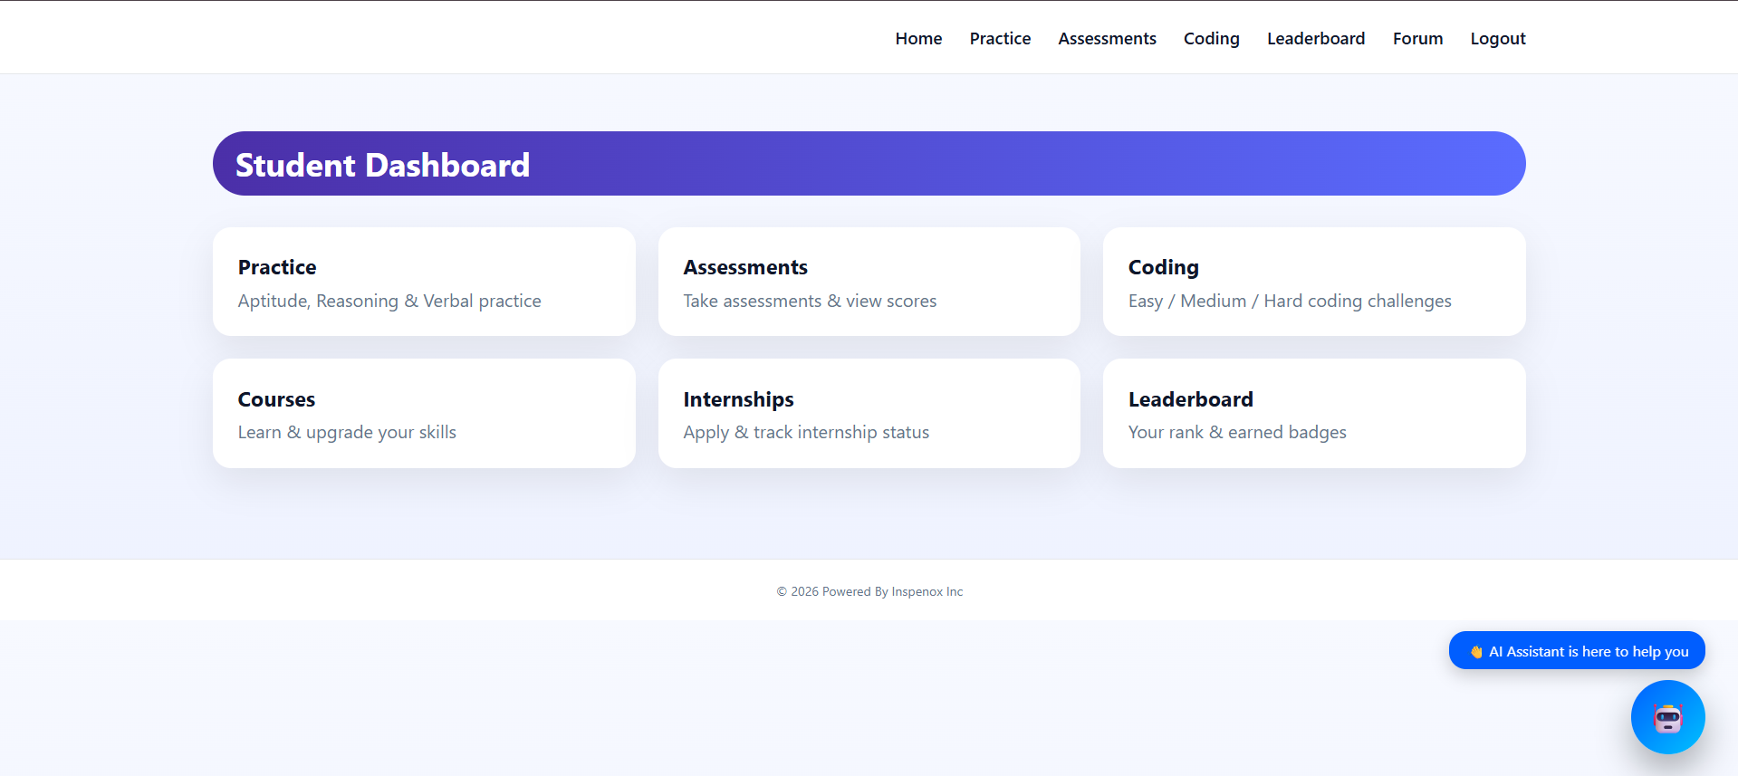Click 'Your rank & earned badges' text
The image size is (1738, 776).
[x=1237, y=433]
